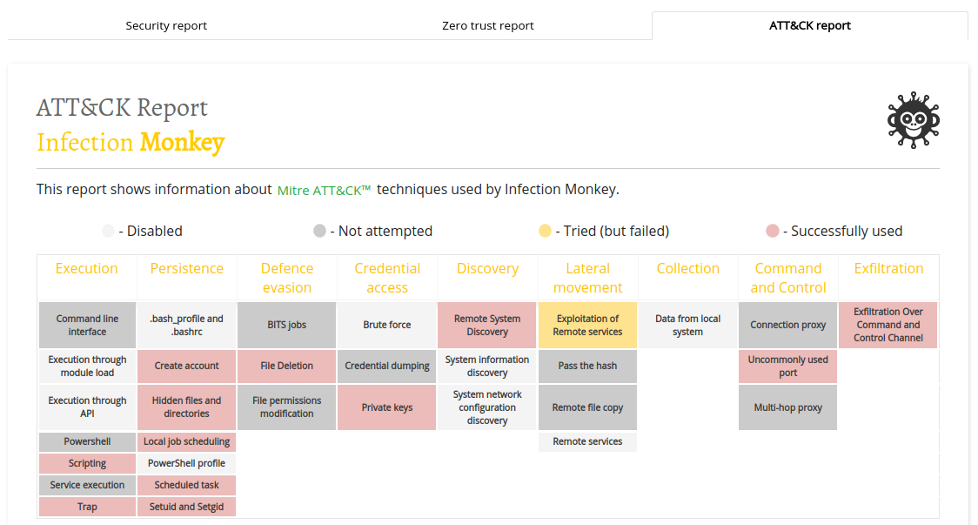The image size is (978, 525).
Task: Open the Hidden files and directories cell
Action: (x=186, y=407)
